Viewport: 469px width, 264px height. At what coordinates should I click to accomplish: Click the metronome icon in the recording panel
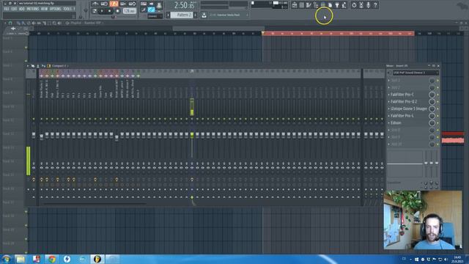pyautogui.click(x=95, y=4)
